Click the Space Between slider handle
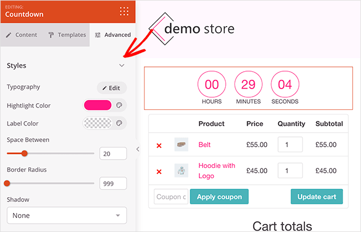Viewport: 361px width, 232px height. point(25,154)
